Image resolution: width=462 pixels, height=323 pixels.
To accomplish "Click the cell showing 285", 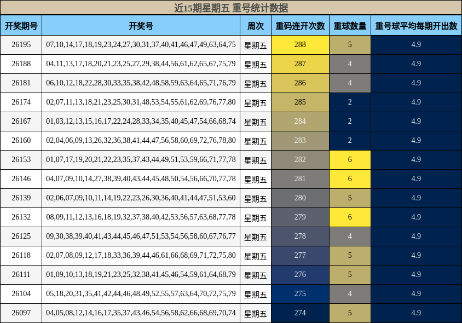I will (x=300, y=102).
